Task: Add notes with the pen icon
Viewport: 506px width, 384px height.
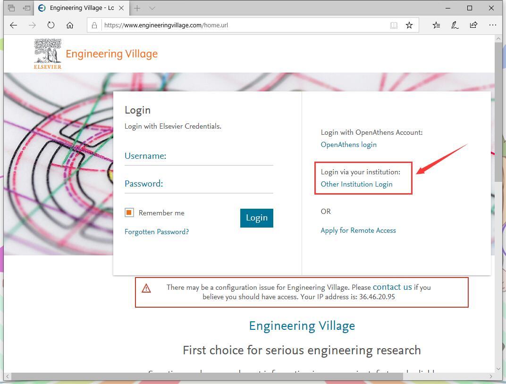Action: pos(455,25)
